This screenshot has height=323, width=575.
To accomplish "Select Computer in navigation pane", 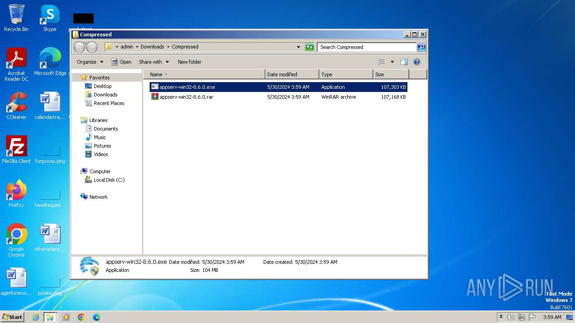I will (x=100, y=171).
